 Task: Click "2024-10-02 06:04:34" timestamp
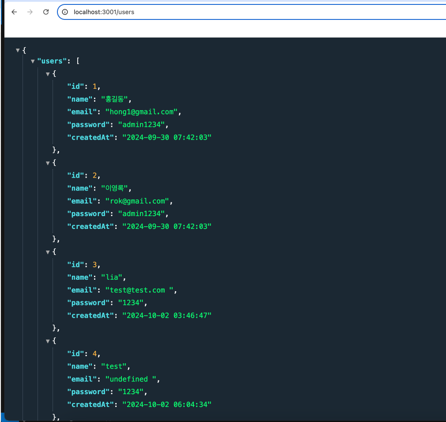[167, 405]
